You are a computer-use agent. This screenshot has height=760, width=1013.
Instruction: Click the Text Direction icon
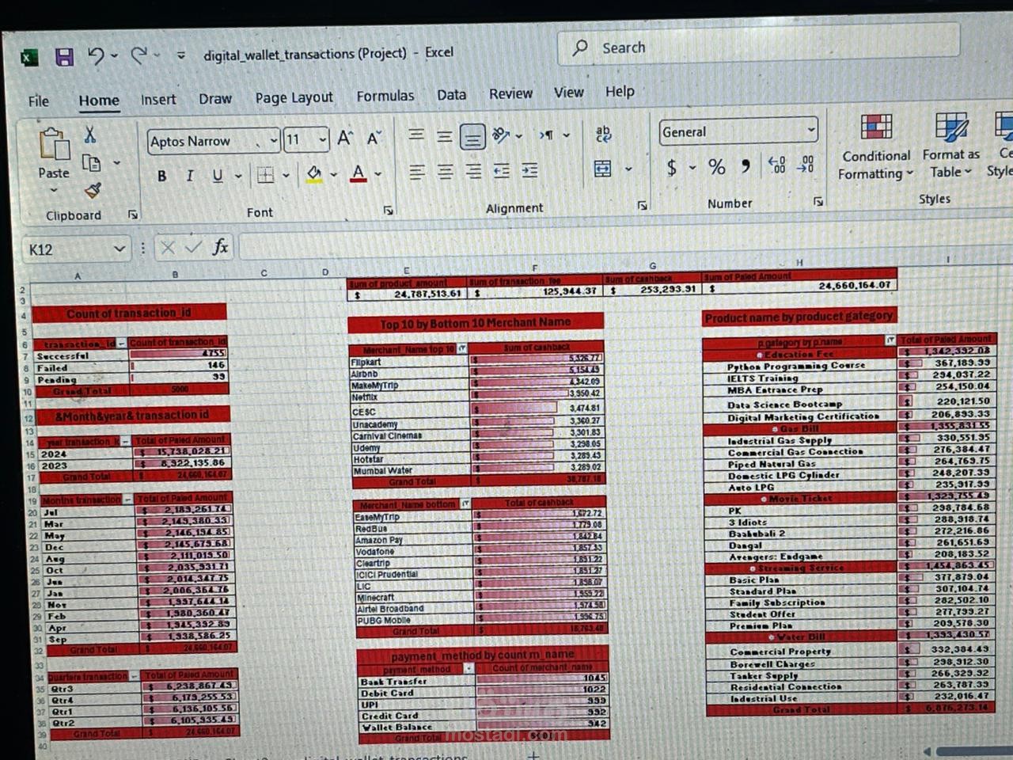[x=547, y=135]
